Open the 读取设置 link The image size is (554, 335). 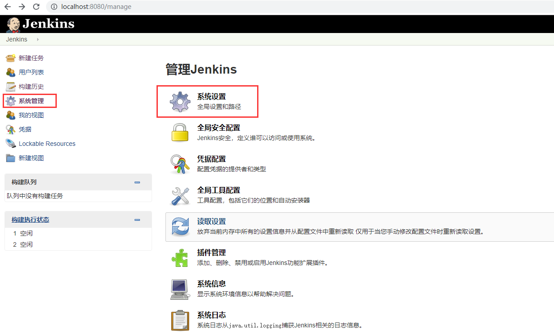[211, 222]
